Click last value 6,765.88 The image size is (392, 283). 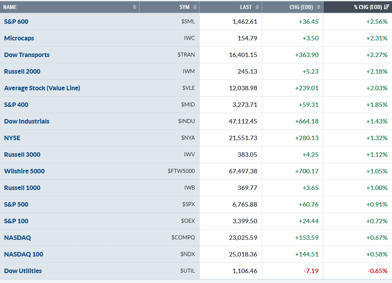tap(245, 204)
